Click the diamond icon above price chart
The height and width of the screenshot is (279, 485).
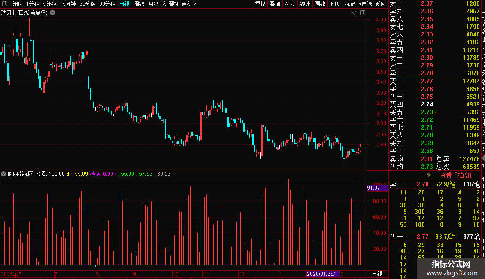click(355, 13)
